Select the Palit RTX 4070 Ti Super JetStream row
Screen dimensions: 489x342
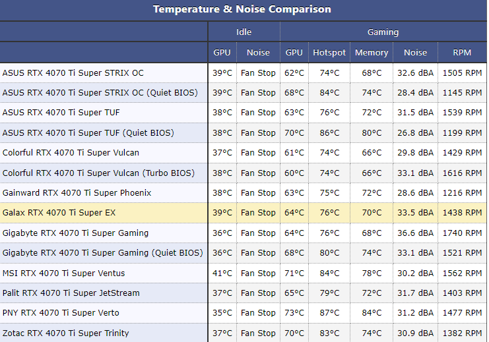coord(71,293)
